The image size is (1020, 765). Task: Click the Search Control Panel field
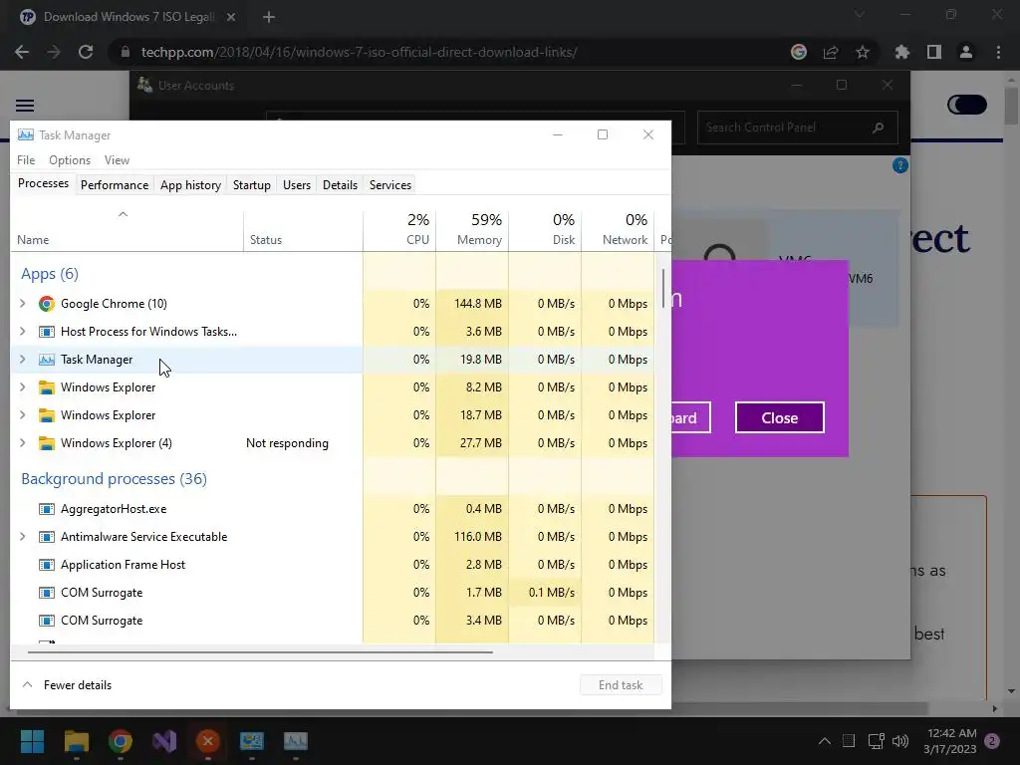point(797,127)
